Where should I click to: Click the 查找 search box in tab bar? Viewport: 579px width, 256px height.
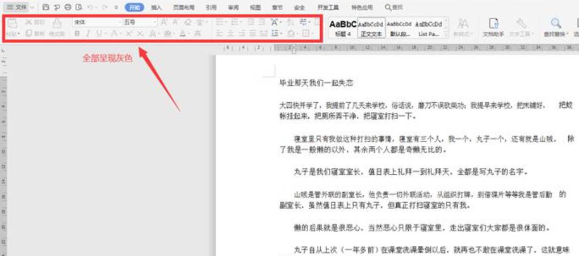(394, 7)
